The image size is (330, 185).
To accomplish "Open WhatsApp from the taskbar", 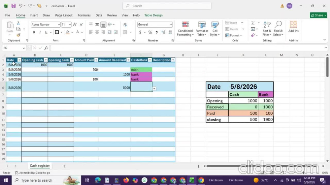I will (145, 180).
